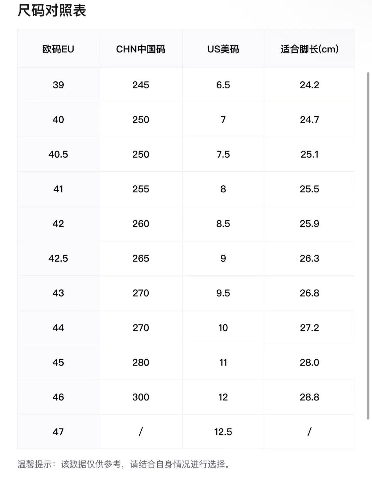The height and width of the screenshot is (490, 372).
Task: Click the 适合脚长(cm) column header
Action: [309, 49]
